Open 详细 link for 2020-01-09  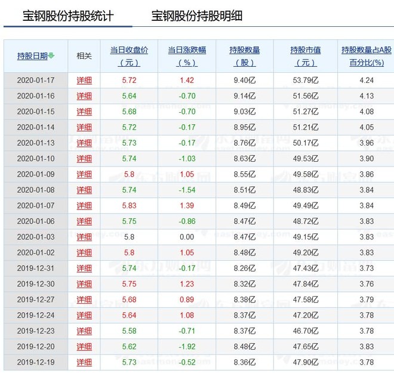pos(84,174)
